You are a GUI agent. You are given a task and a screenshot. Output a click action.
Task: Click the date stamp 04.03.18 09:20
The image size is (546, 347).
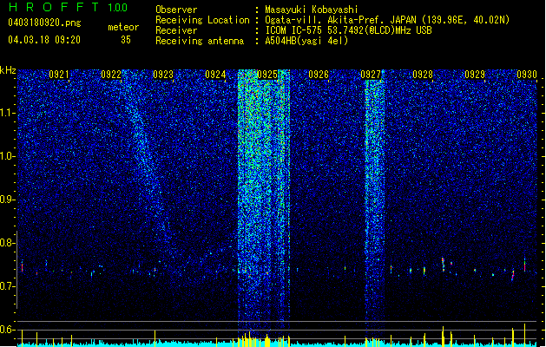pos(44,40)
